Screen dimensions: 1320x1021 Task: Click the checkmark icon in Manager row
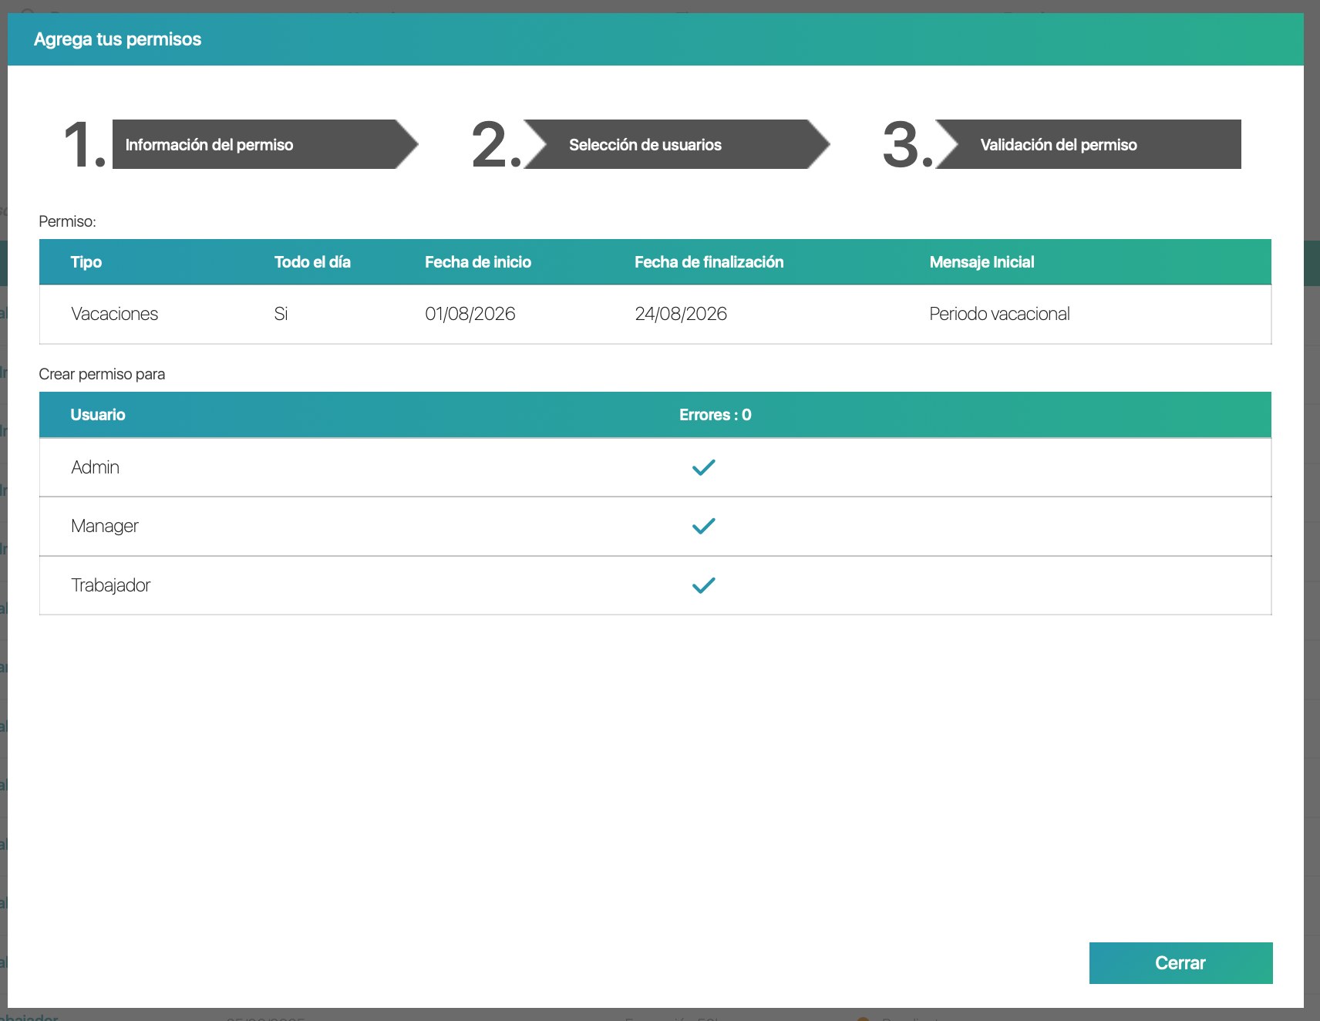704,526
